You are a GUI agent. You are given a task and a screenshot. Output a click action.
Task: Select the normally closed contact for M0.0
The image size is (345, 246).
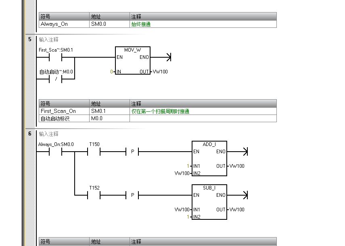55,79
